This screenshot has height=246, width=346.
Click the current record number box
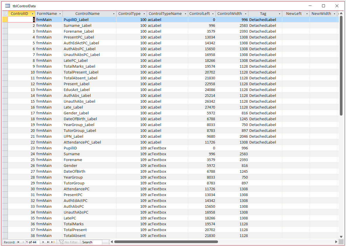pyautogui.click(x=33, y=242)
